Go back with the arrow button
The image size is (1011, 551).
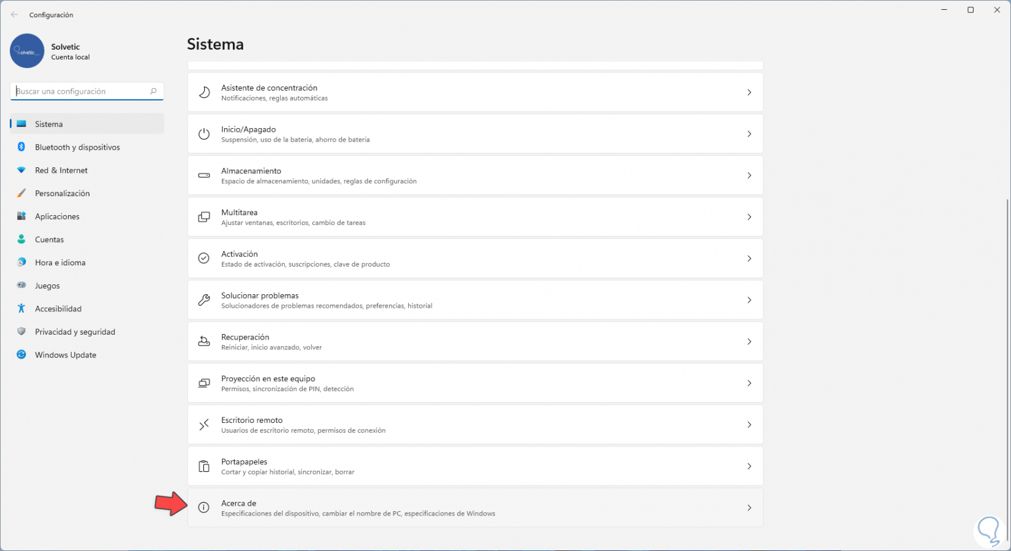tap(14, 15)
